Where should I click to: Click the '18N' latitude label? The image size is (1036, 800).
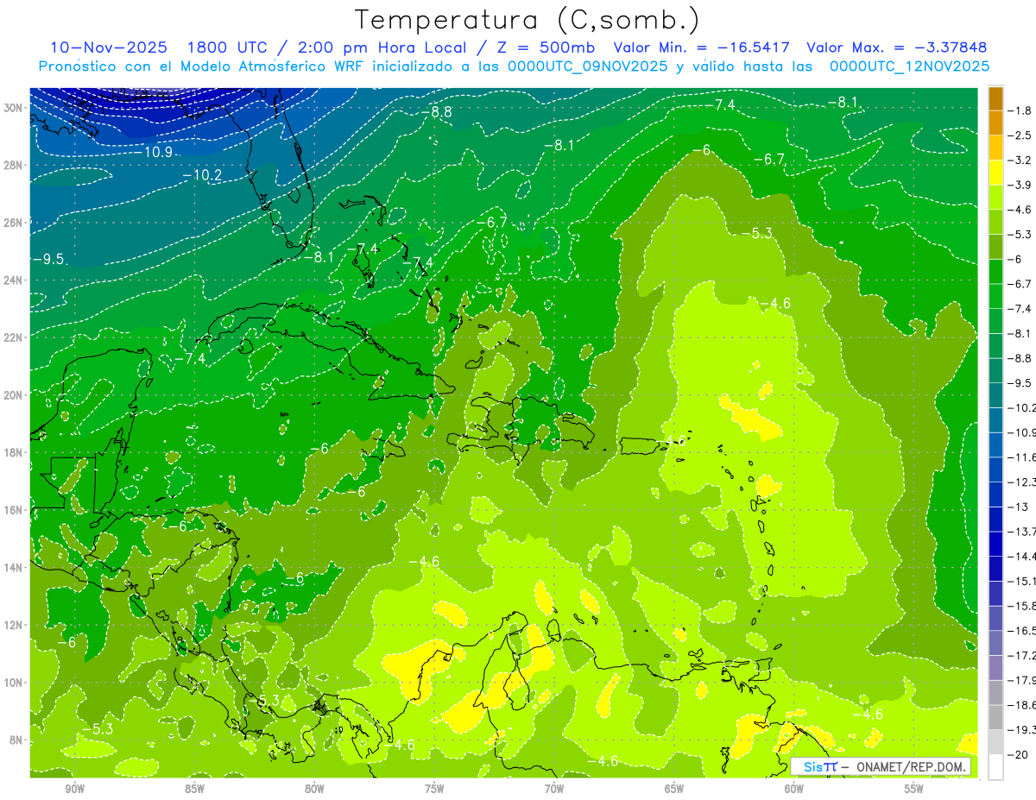click(14, 453)
